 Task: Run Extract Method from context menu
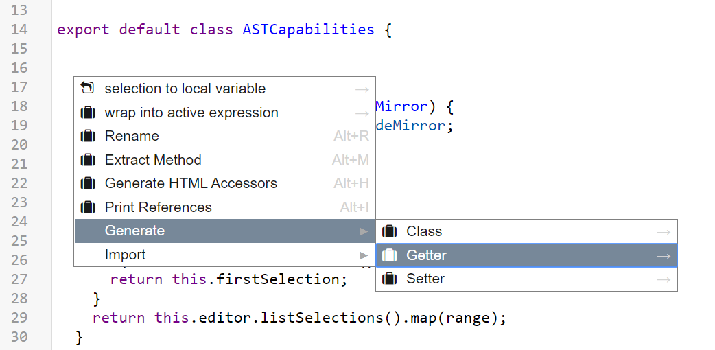point(153,160)
